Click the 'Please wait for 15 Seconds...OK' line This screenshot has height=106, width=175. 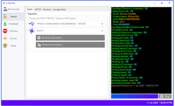click(x=127, y=78)
